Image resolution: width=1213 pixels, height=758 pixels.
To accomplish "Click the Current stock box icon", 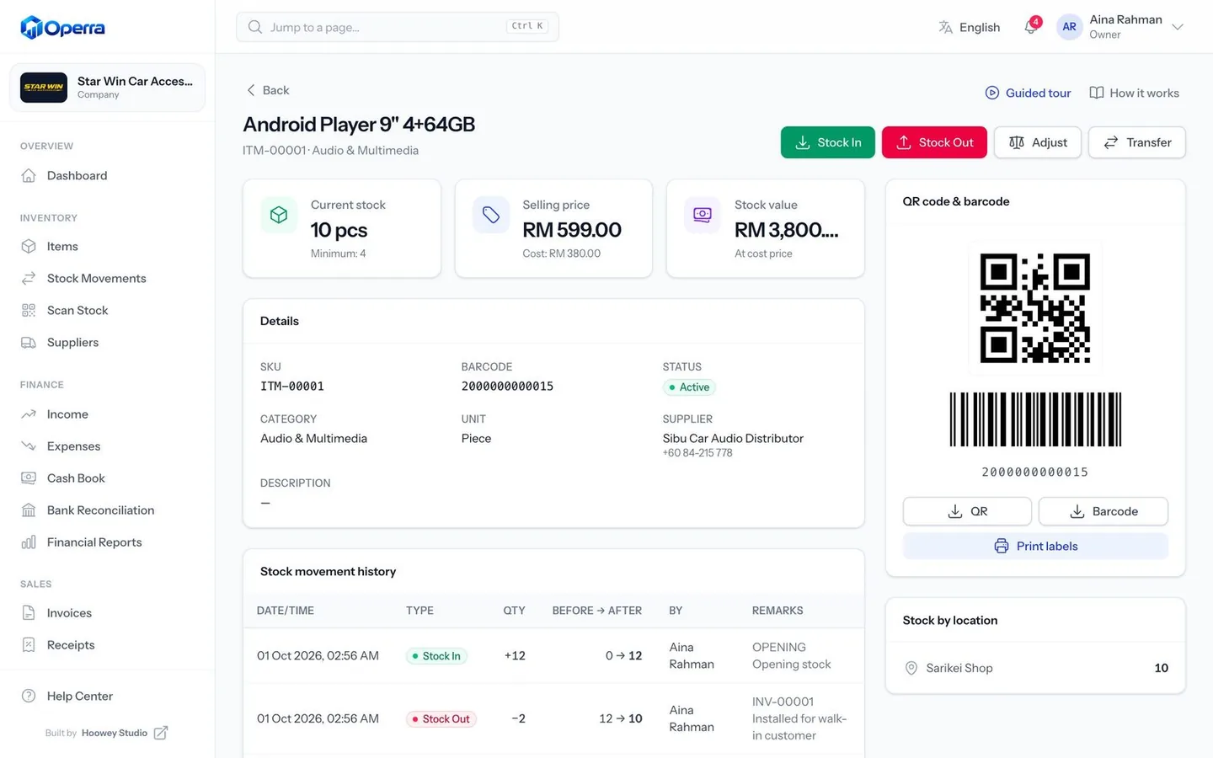I will (x=279, y=215).
